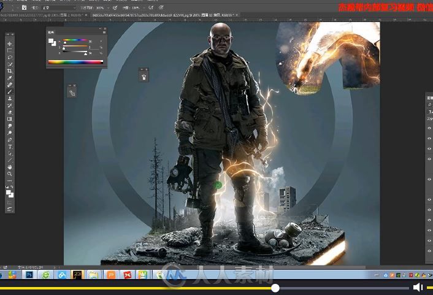The image size is (433, 295).
Task: Switch to the first document tab
Action: click(43, 15)
